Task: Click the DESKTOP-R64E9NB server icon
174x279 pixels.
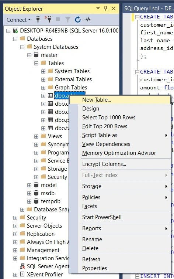Action: click(15, 30)
